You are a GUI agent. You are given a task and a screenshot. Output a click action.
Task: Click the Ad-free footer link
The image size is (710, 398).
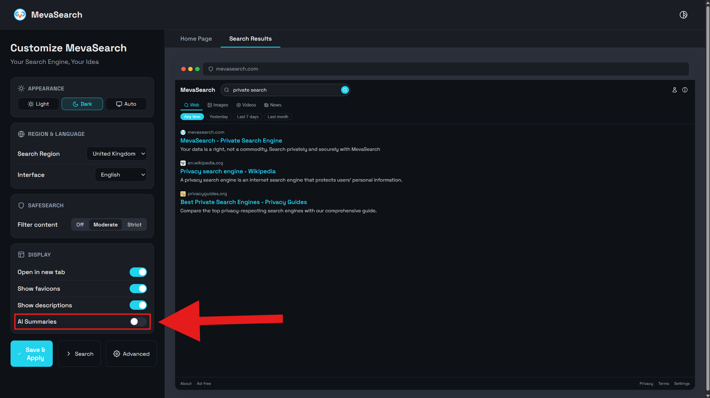204,383
